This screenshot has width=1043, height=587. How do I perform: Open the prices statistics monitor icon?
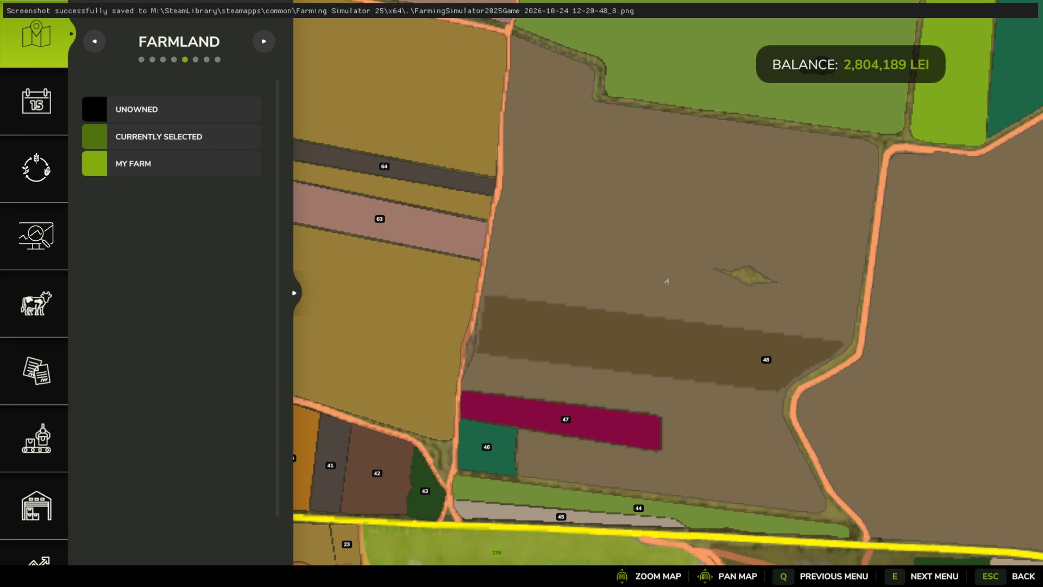tap(36, 236)
